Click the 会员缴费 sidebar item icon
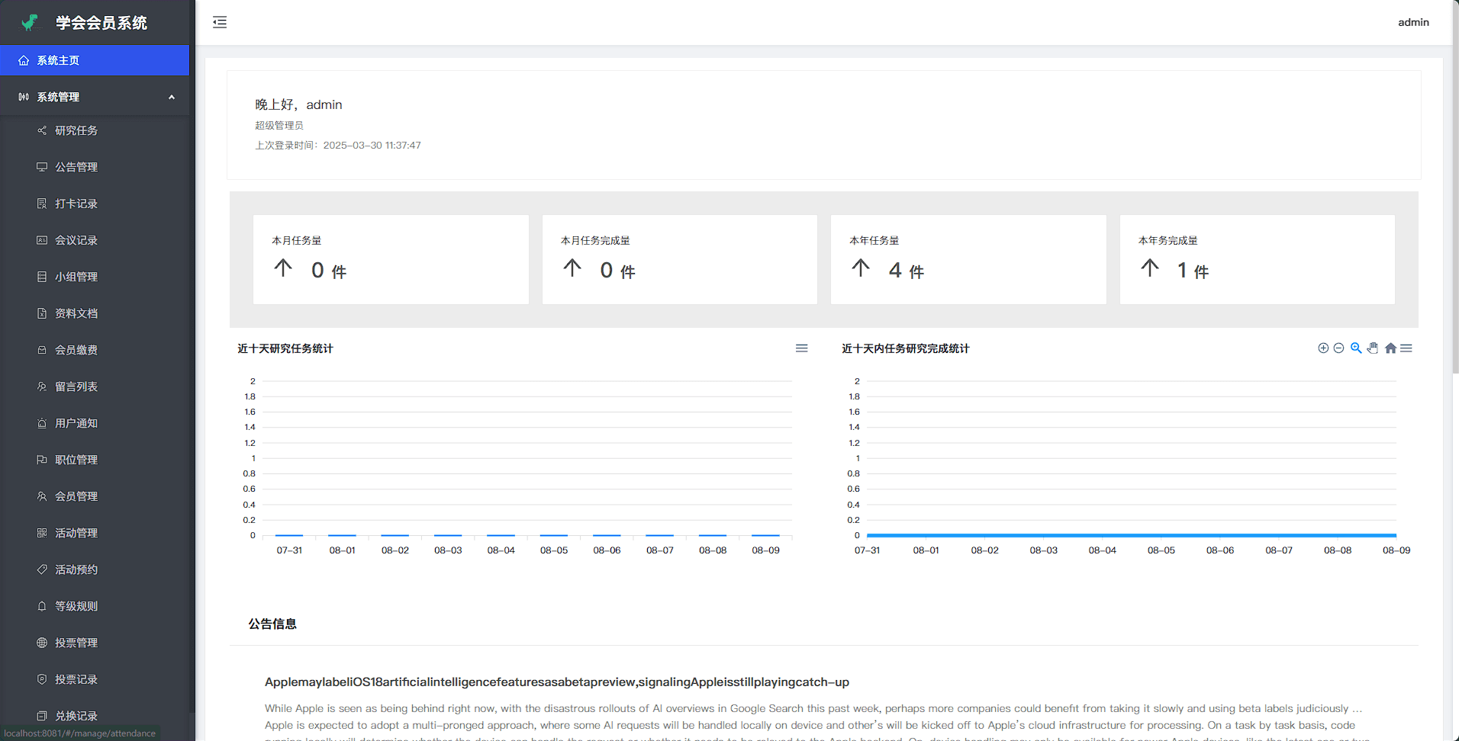This screenshot has width=1459, height=741. (42, 350)
